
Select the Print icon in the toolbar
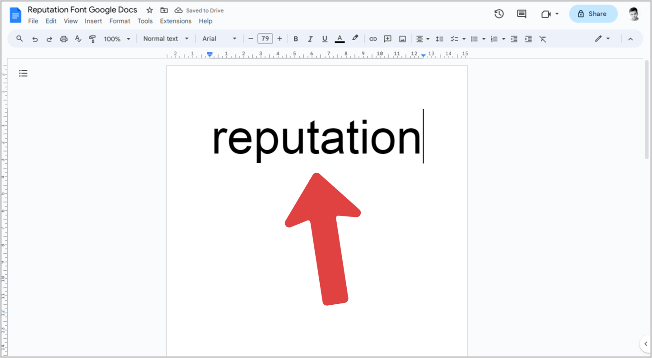coord(64,39)
